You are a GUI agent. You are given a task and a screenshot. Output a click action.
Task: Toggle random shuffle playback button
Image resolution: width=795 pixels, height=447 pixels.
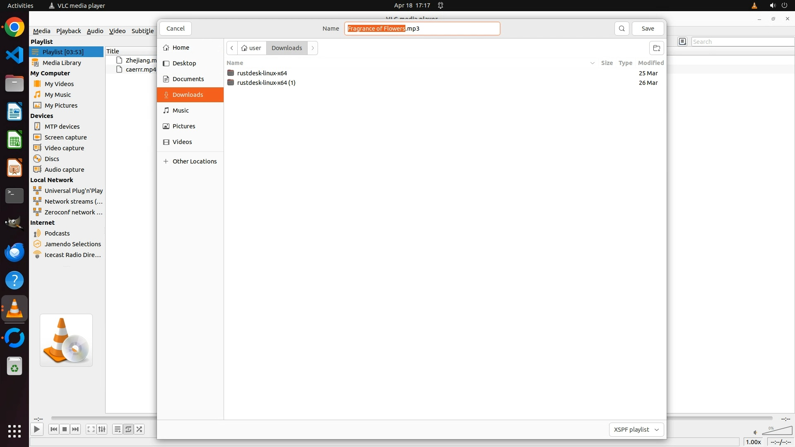tap(140, 429)
